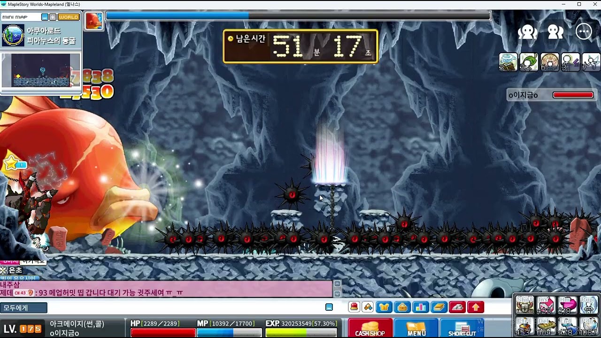Click the red HP status bar

tap(163, 332)
